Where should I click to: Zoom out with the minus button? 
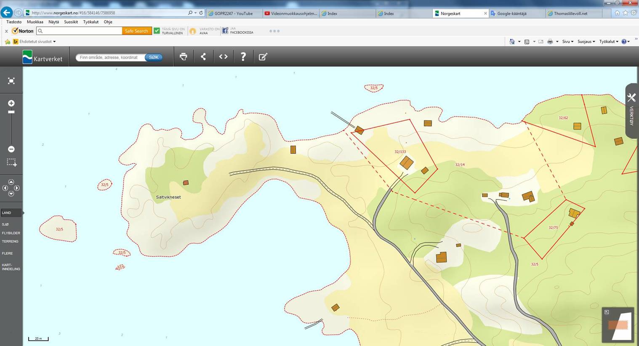coord(11,149)
